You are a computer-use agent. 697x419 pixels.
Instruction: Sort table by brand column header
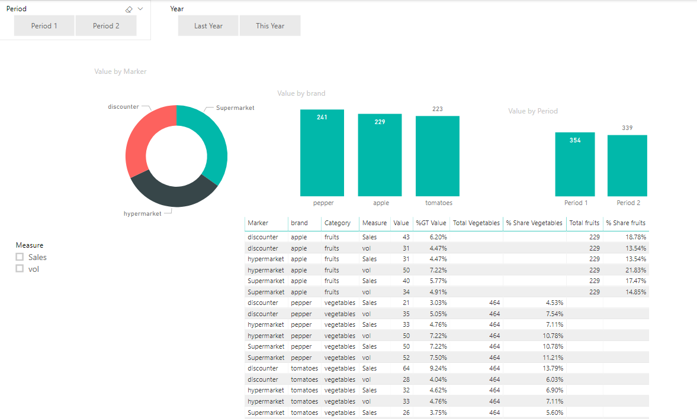(x=299, y=223)
